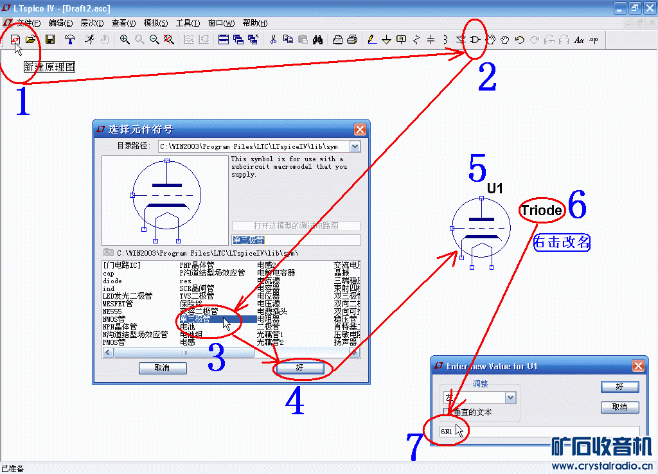Place a Diode from the toolbar
Viewport: 658px width, 474px height.
461,39
